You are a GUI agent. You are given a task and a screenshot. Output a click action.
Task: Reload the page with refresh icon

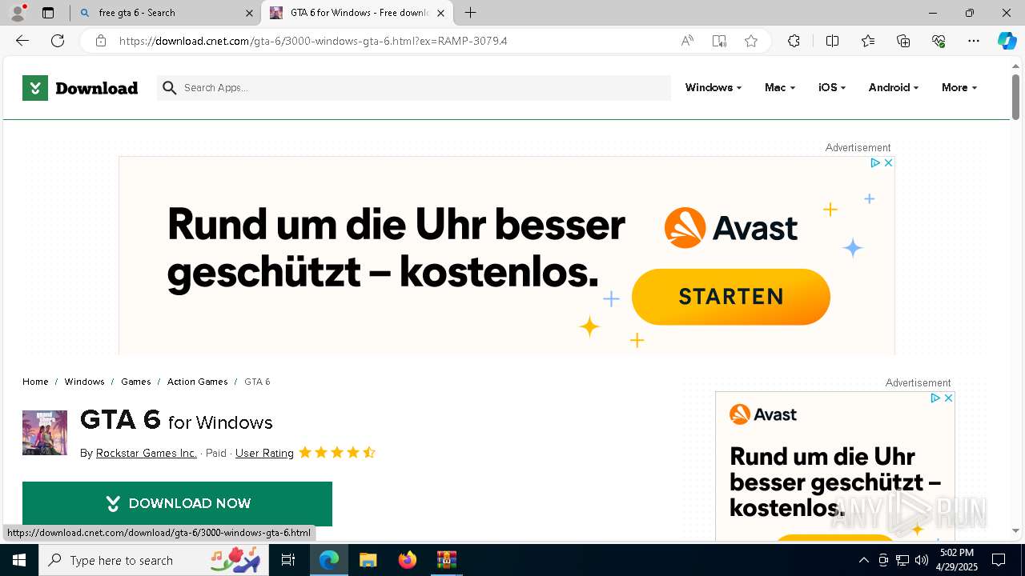click(58, 41)
